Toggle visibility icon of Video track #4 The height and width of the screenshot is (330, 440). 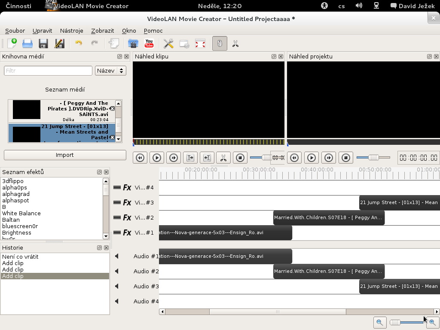click(x=117, y=187)
